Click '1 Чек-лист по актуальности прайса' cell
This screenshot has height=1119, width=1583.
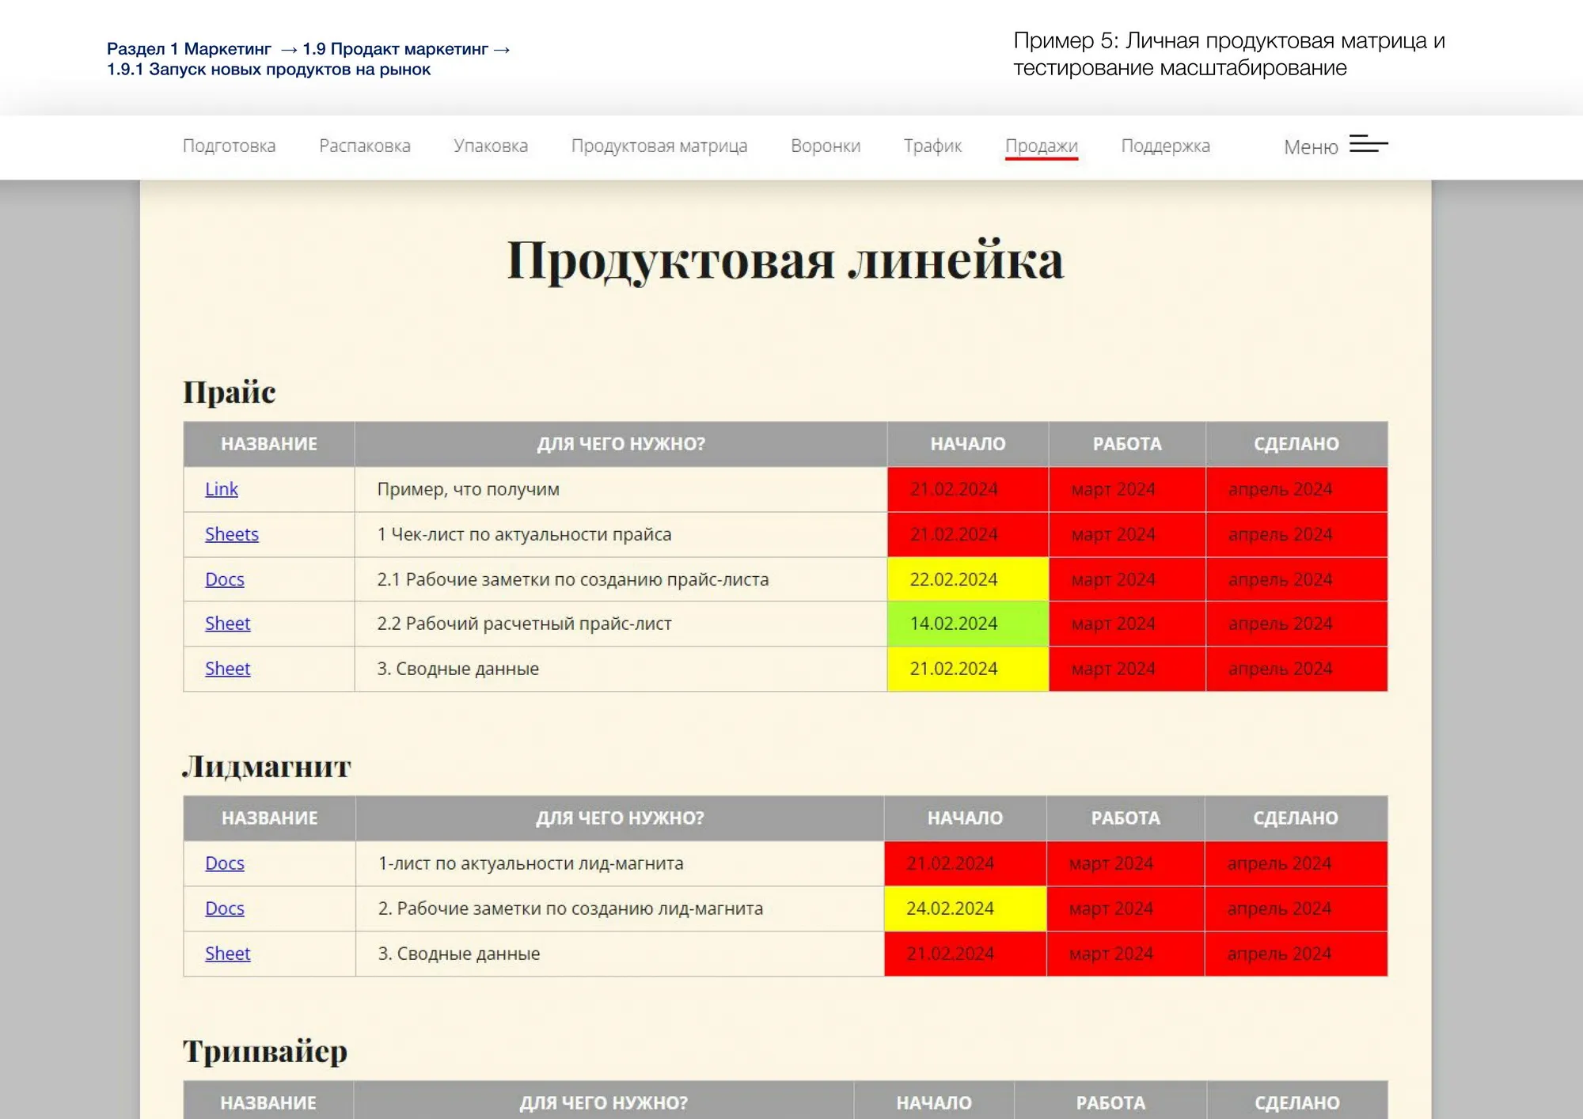(621, 534)
